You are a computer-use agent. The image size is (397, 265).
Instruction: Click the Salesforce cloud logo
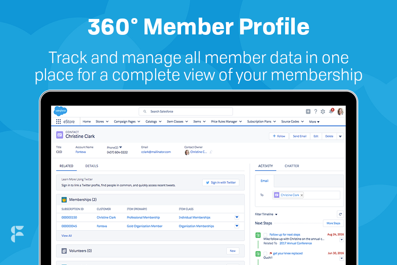coord(60,111)
